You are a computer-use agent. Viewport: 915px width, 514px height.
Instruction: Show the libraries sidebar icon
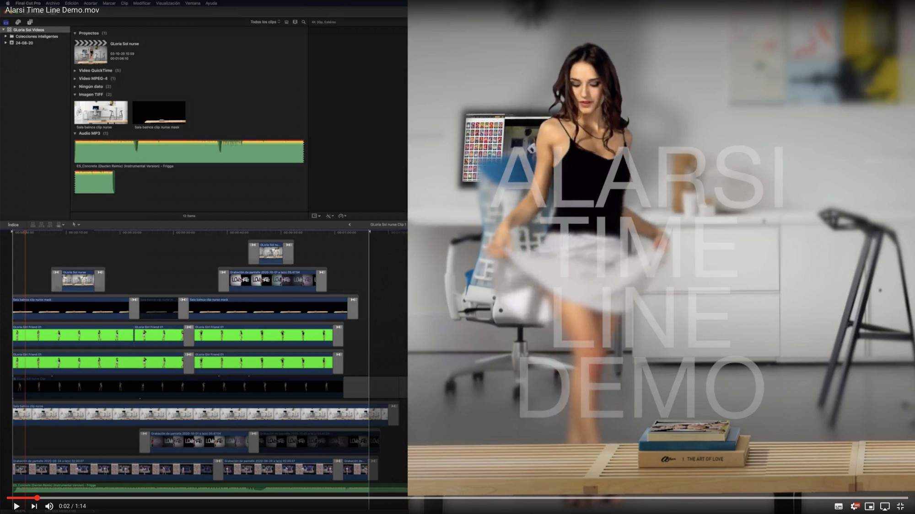pyautogui.click(x=6, y=22)
